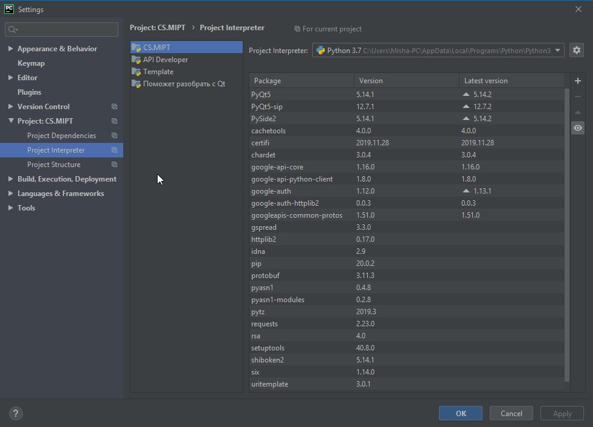593x427 pixels.
Task: Collapse the Project: CS.MIPT section
Action: [x=11, y=121]
